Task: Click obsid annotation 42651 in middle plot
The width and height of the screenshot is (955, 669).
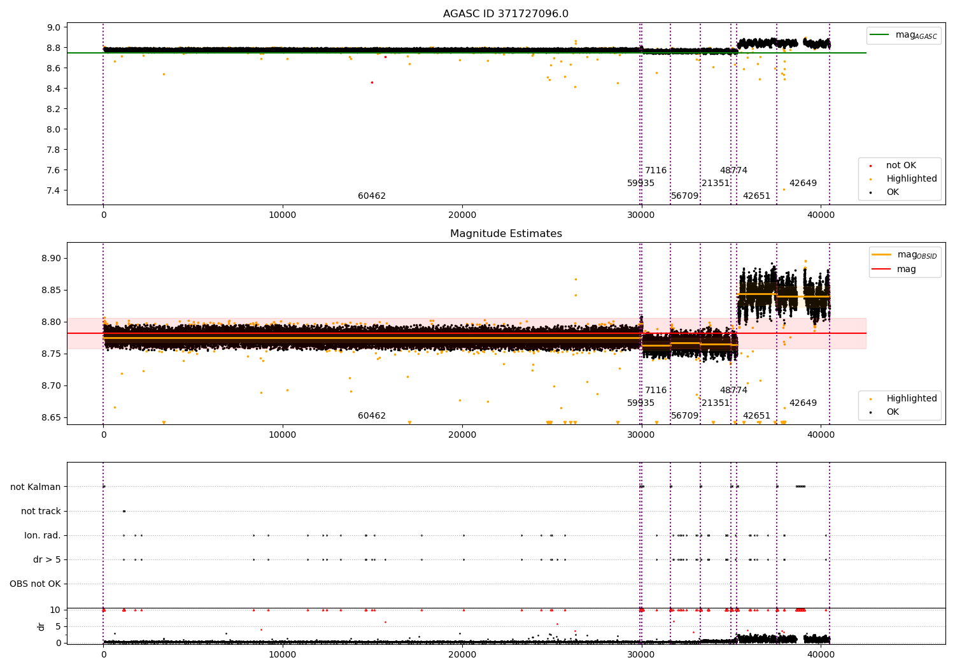Action: tap(756, 416)
